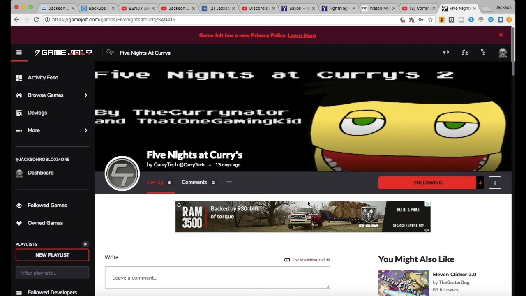Click the blue bookmark extension icon
The width and height of the screenshot is (526, 296).
501,19
